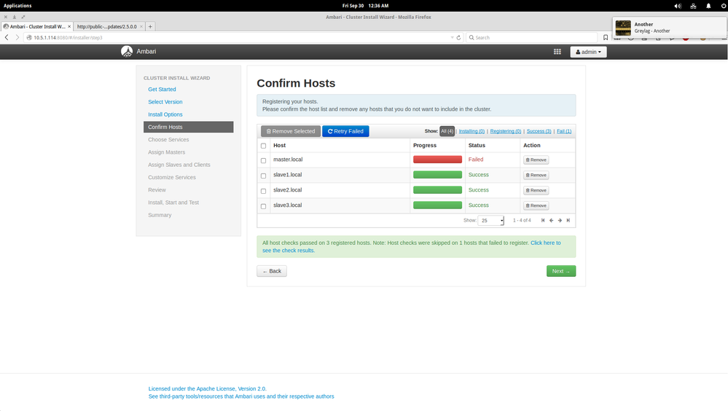This screenshot has width=728, height=411.
Task: Click the Assign Slaves and Clients step
Action: coord(179,165)
